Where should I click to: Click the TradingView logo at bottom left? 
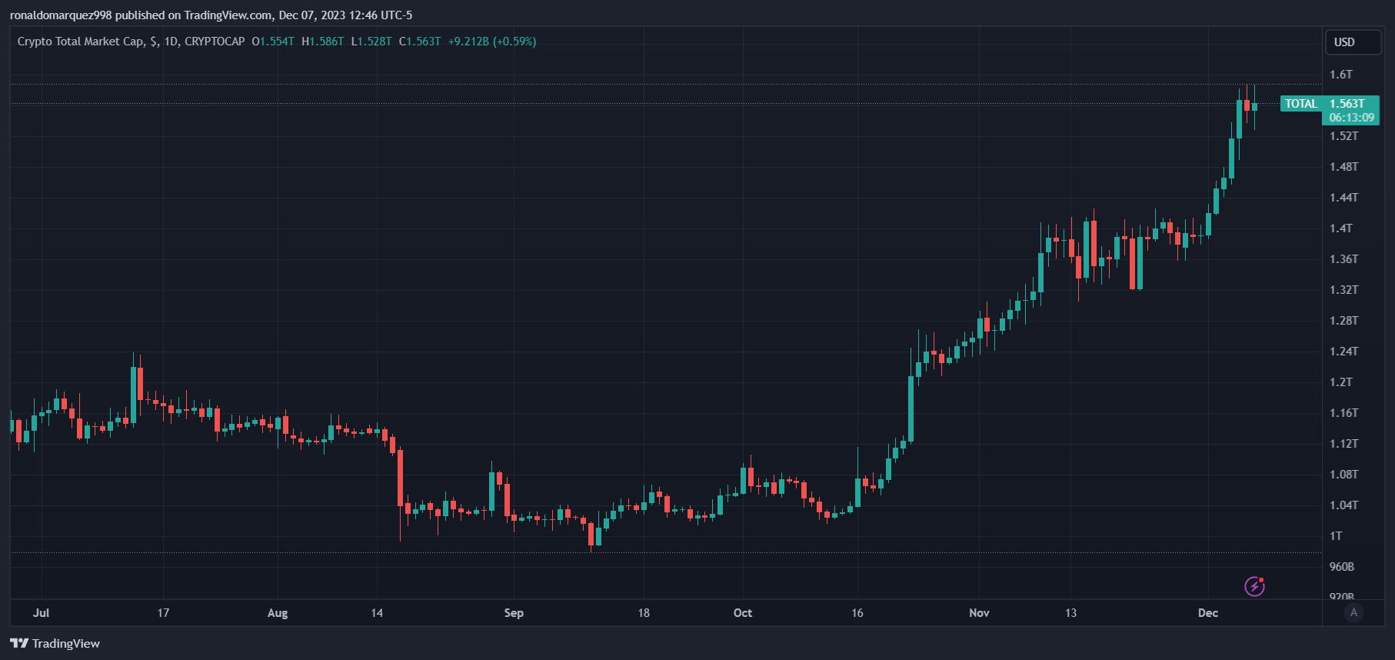tap(55, 643)
